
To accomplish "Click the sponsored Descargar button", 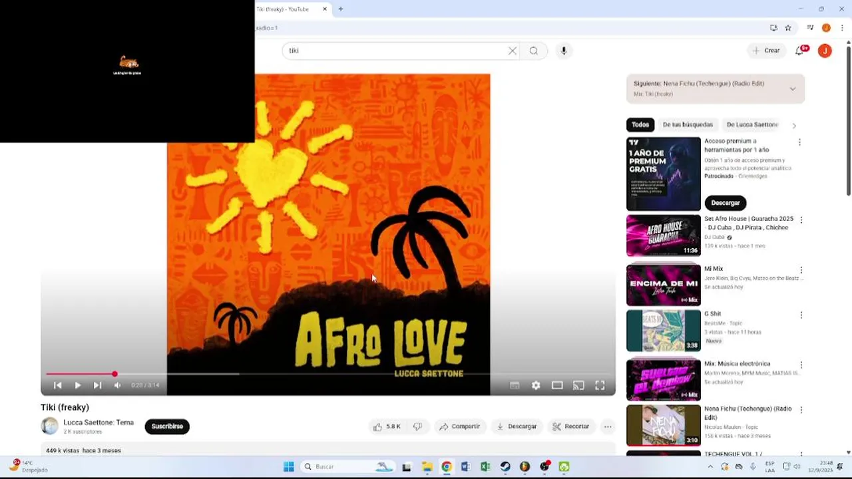I will pyautogui.click(x=726, y=203).
